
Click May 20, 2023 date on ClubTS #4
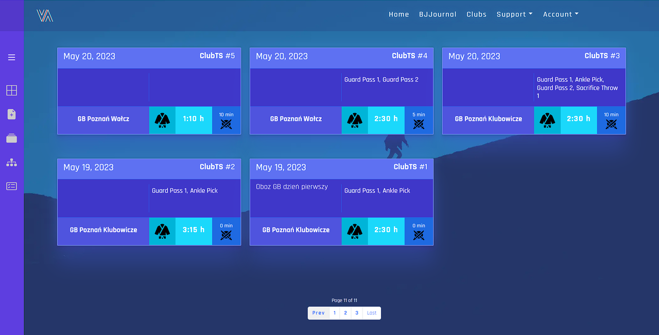282,57
